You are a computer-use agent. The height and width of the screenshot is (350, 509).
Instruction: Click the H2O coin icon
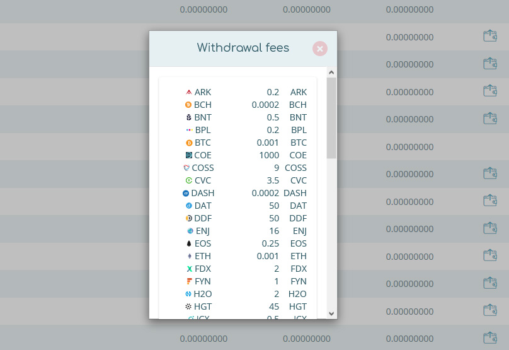(x=188, y=294)
